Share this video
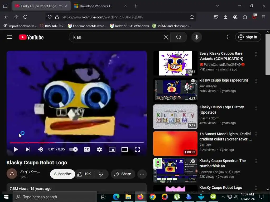The height and width of the screenshot is (202, 270). 123,174
